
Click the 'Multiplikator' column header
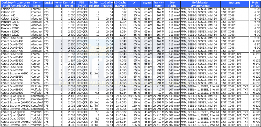click(x=94, y=4)
